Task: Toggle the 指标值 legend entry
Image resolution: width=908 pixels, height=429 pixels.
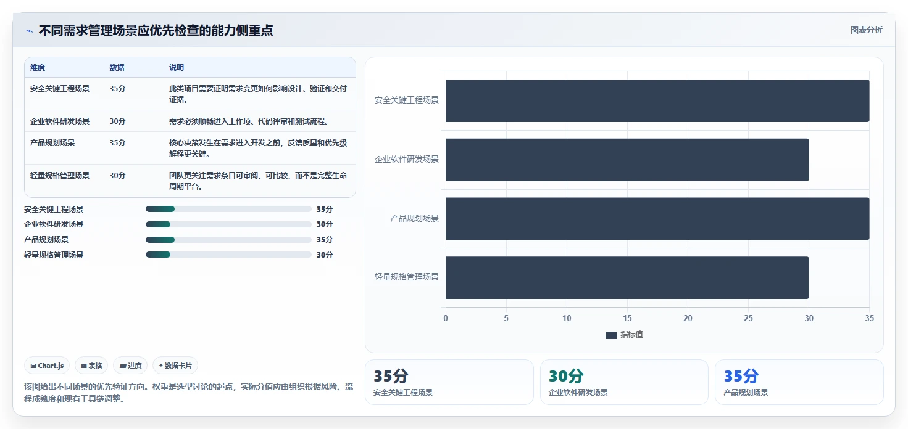Action: [624, 335]
